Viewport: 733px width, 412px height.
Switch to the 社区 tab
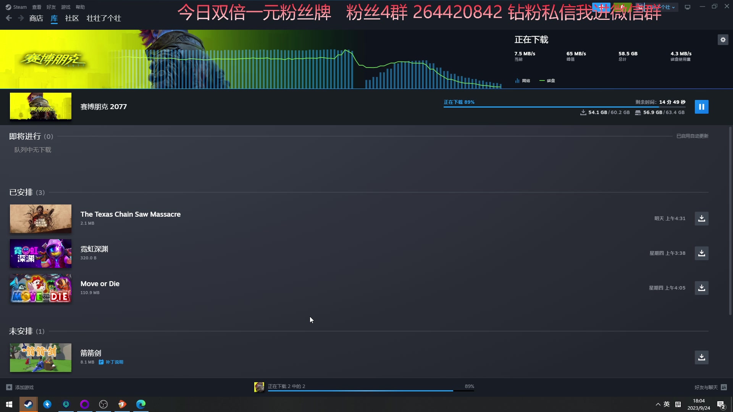[x=72, y=18]
